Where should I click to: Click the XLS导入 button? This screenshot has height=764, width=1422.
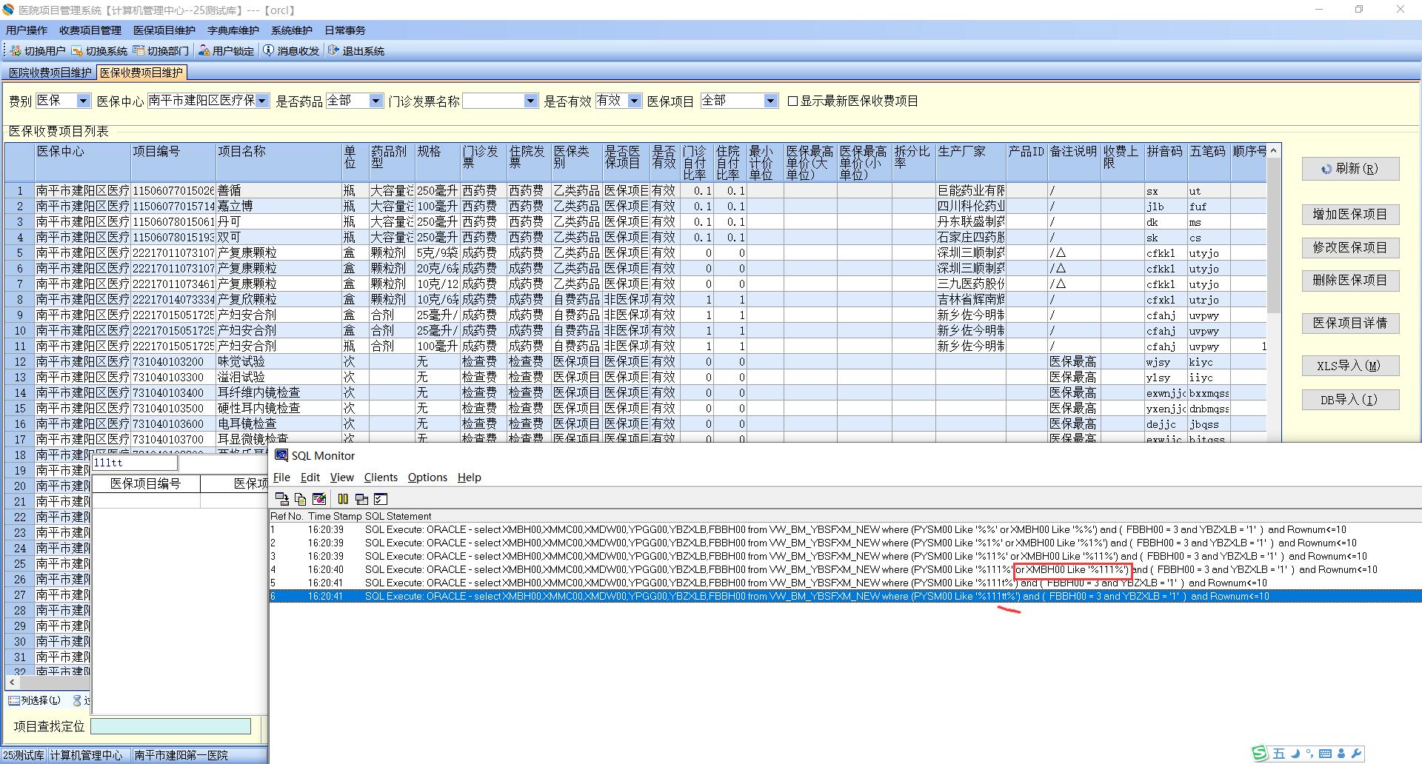point(1349,366)
